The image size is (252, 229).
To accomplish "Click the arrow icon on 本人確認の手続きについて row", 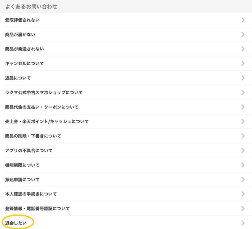I will (243, 194).
